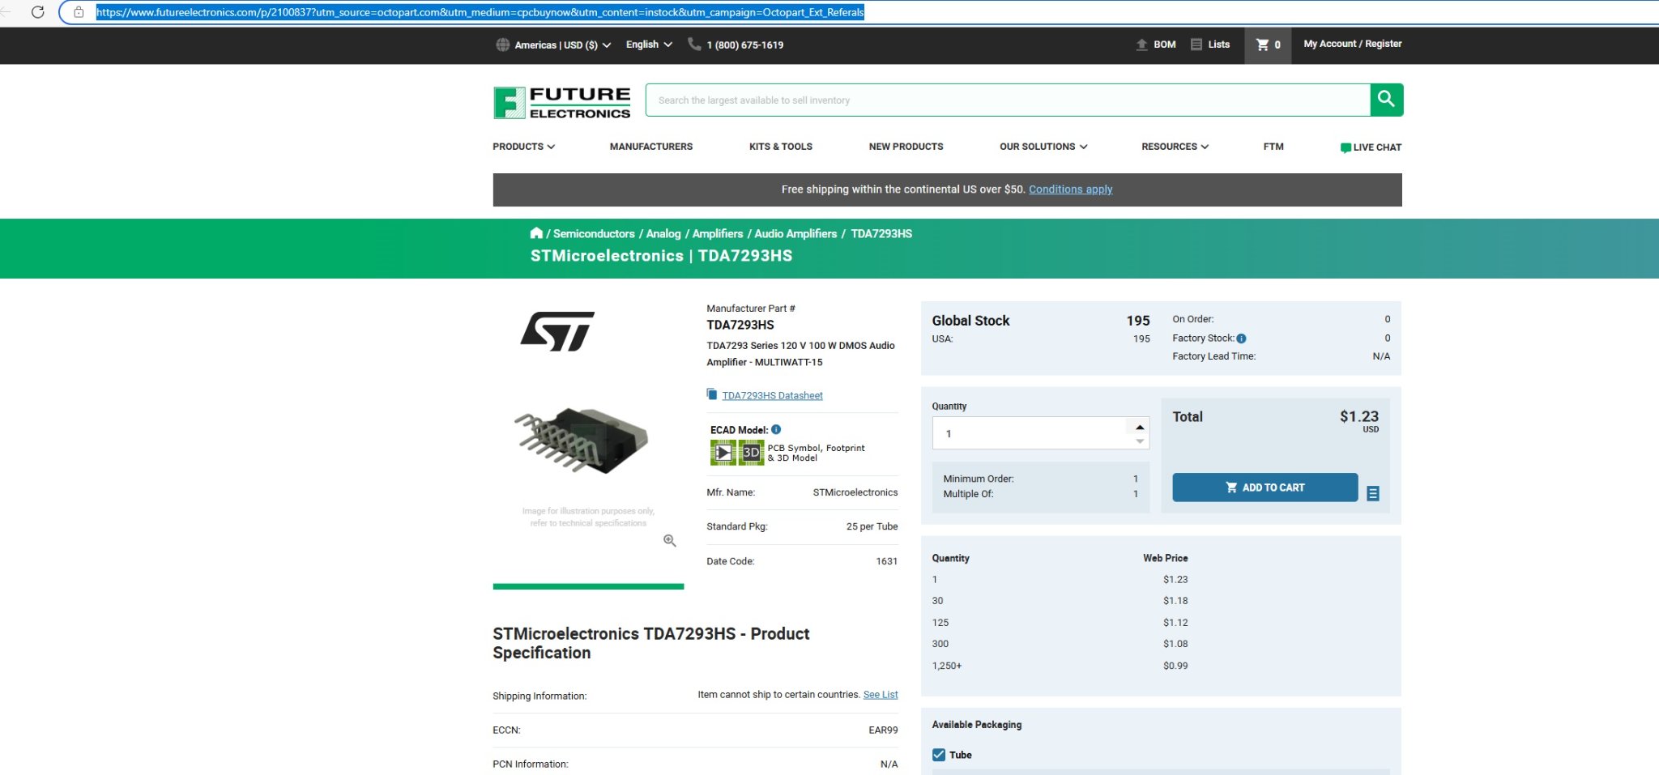Click the datasheet document icon
The height and width of the screenshot is (775, 1659).
click(x=711, y=394)
